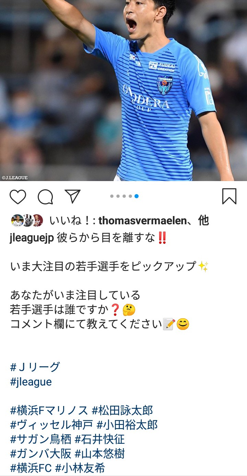Open comments with speech bubble icon

(x=45, y=197)
